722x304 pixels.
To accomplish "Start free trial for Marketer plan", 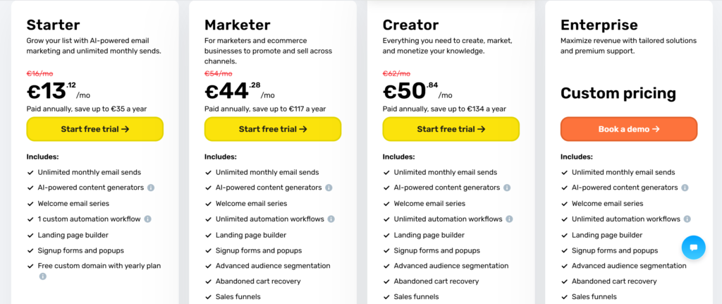I will pyautogui.click(x=273, y=129).
